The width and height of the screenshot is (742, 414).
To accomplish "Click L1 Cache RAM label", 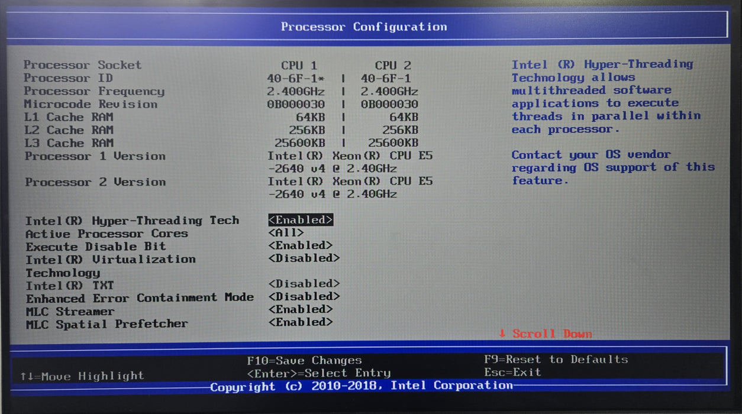I will point(69,117).
